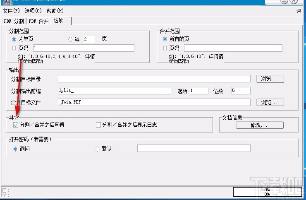Switch to the PDF 合并 tab
Screen dimensions: 306x200
38,21
